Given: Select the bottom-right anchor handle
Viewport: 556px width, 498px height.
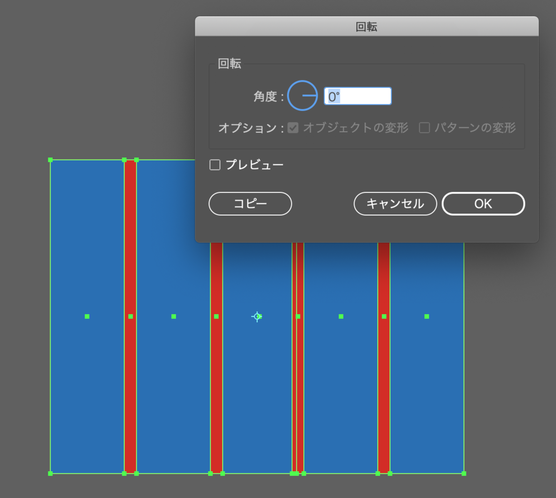Looking at the screenshot, I should pos(462,473).
